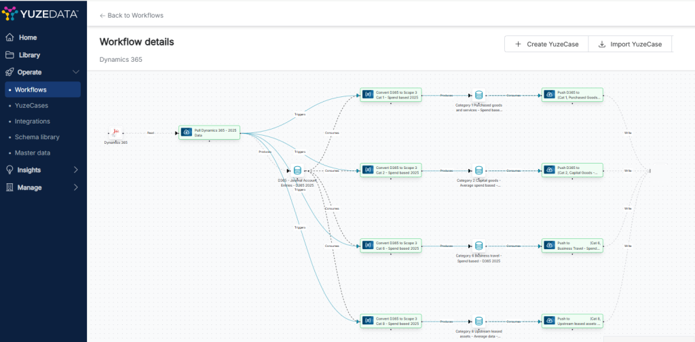The image size is (695, 342).
Task: Select the D365 Journal Account Entries database icon
Action: 297,170
